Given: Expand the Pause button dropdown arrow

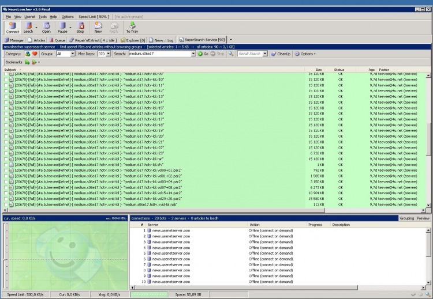Looking at the screenshot, I should click(x=70, y=27).
